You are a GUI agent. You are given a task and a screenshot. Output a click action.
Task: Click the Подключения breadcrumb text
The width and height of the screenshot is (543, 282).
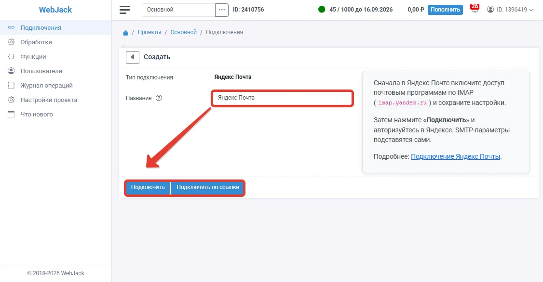tap(224, 32)
